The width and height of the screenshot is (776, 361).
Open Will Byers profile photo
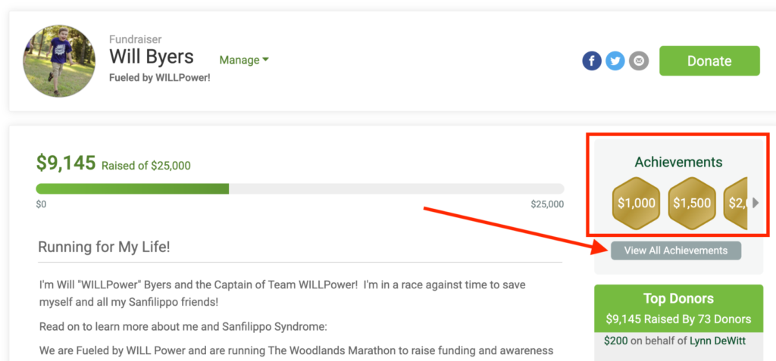pyautogui.click(x=59, y=61)
